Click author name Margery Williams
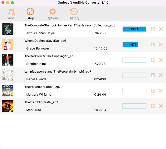This screenshot has width=166, height=149. (x=39, y=95)
